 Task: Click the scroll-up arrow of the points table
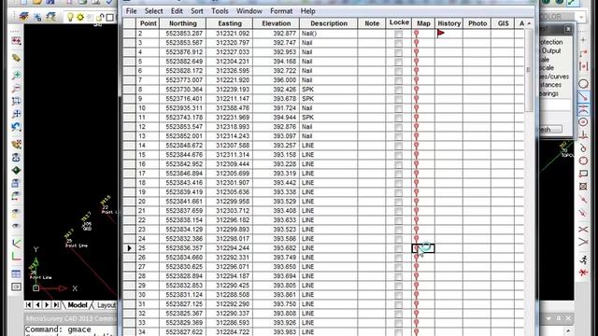point(529,23)
